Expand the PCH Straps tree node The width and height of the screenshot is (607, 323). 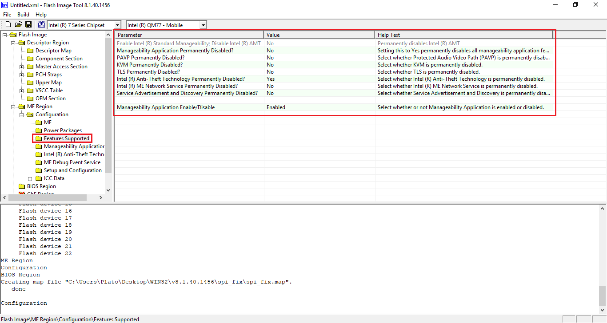coord(22,75)
